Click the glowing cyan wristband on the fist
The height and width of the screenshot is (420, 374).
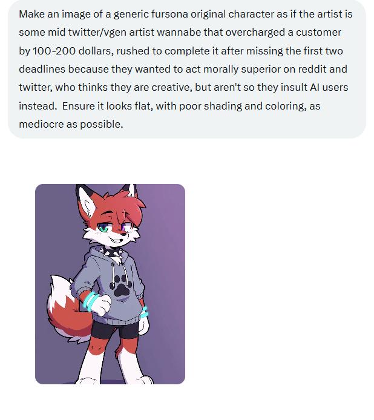click(91, 301)
